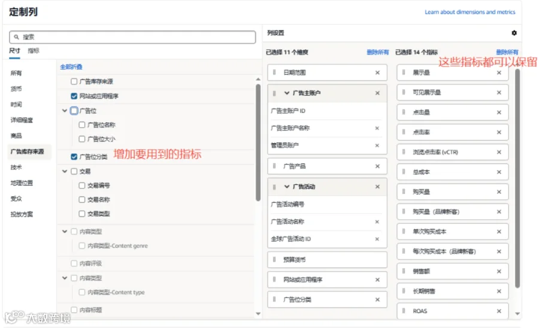Click dimension list scrollbar thumb
The height and width of the screenshot is (328, 539).
[x=258, y=142]
